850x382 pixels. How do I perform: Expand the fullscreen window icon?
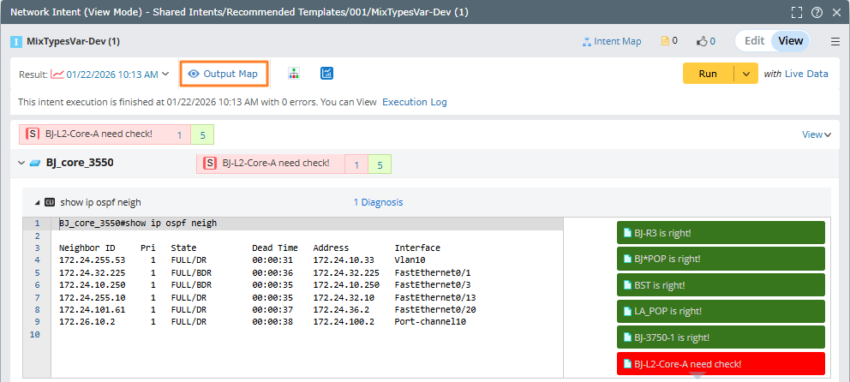pos(796,12)
